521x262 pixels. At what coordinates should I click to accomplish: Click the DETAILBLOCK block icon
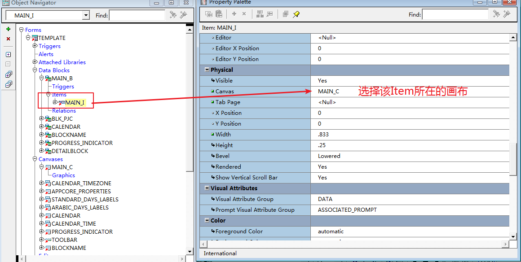point(48,151)
